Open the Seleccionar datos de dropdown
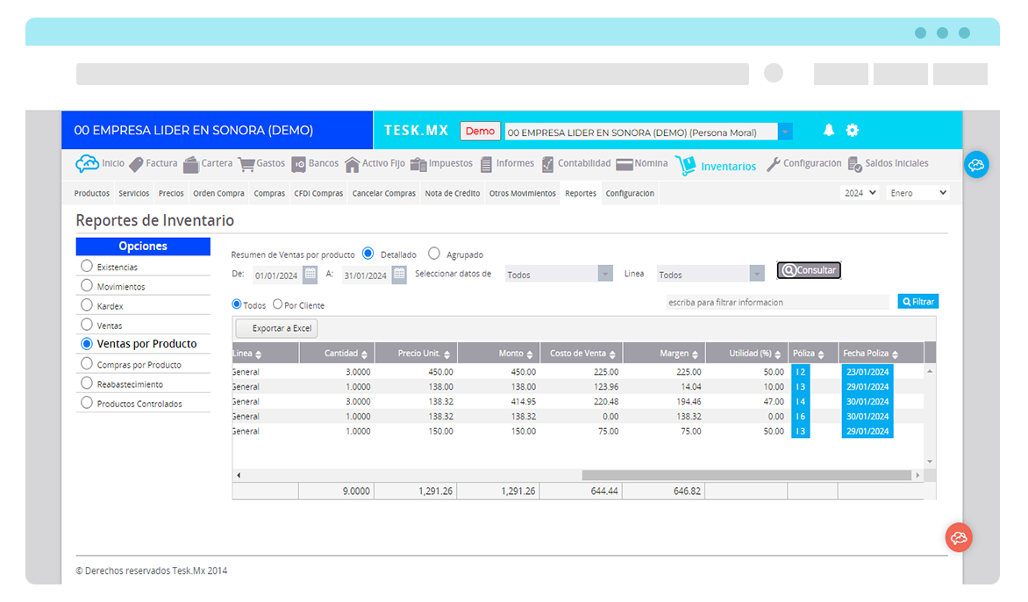 (x=559, y=273)
